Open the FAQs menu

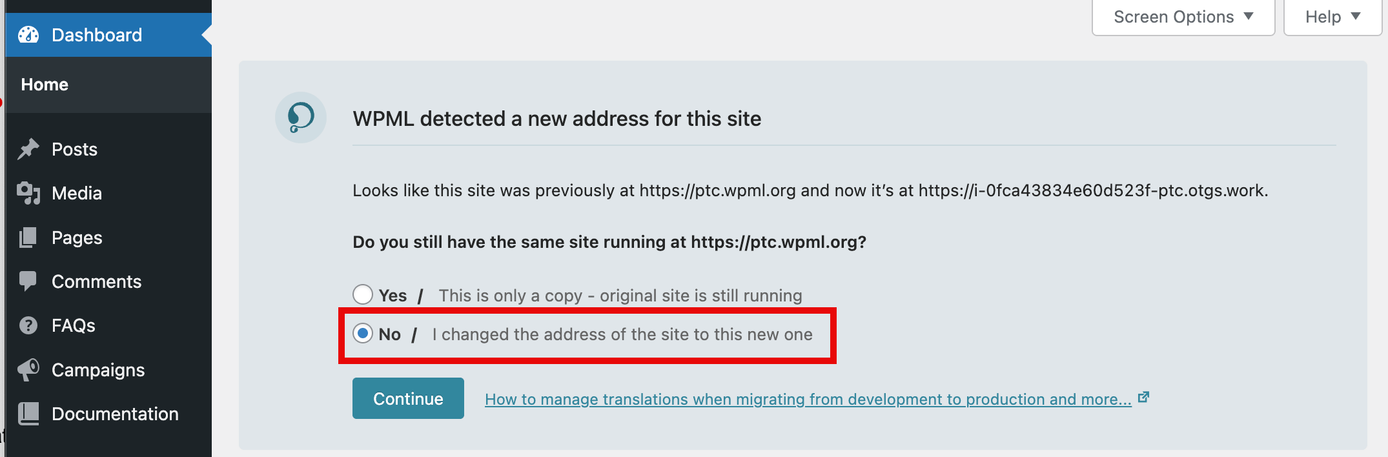pyautogui.click(x=108, y=325)
